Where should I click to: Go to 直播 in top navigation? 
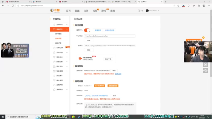(x=77, y=11)
